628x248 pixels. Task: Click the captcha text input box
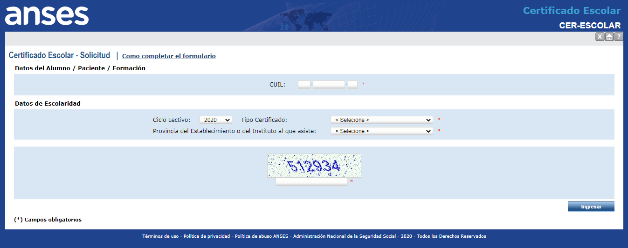311,182
